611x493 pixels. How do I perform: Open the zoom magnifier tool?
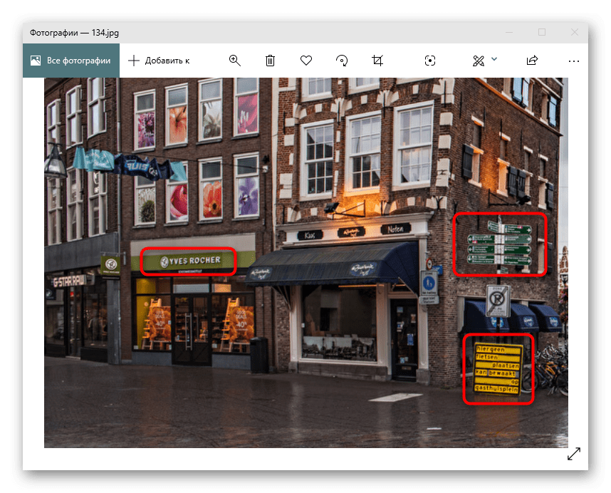click(x=235, y=61)
